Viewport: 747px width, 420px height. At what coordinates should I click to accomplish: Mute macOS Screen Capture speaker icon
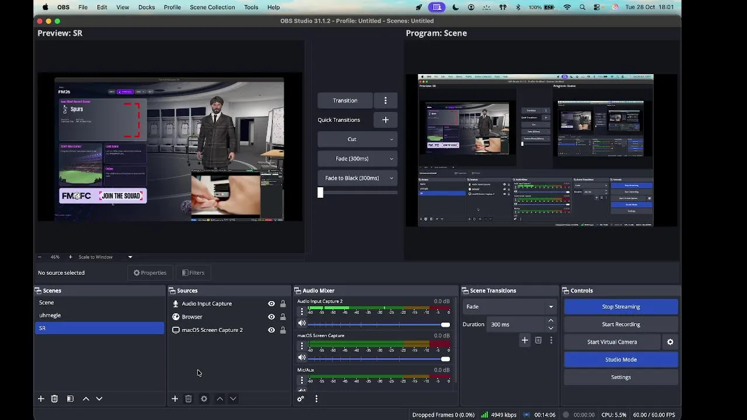(x=302, y=358)
